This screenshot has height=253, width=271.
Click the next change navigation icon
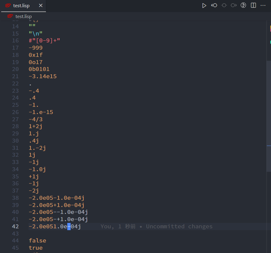click(x=233, y=5)
